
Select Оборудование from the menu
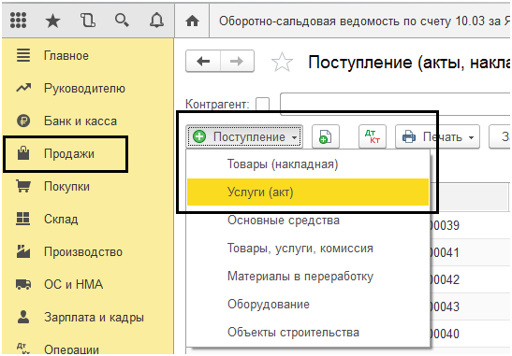pos(308,305)
